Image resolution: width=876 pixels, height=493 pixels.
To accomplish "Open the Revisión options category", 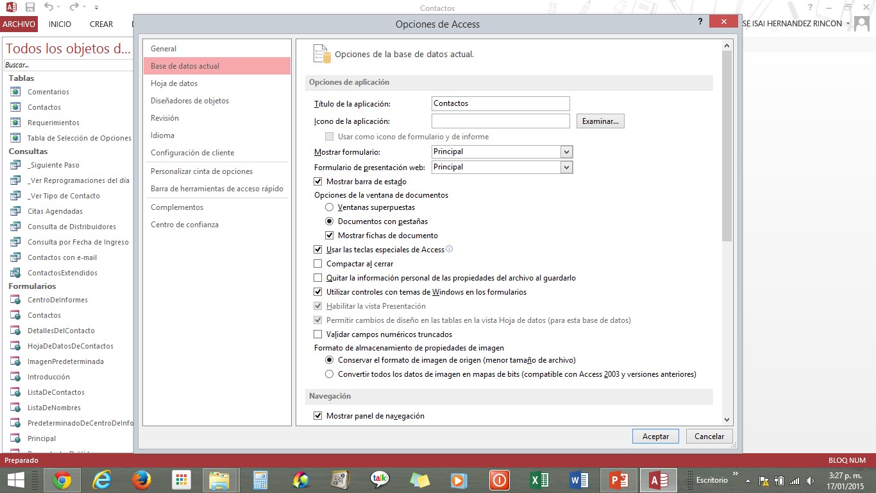I will coord(217,118).
